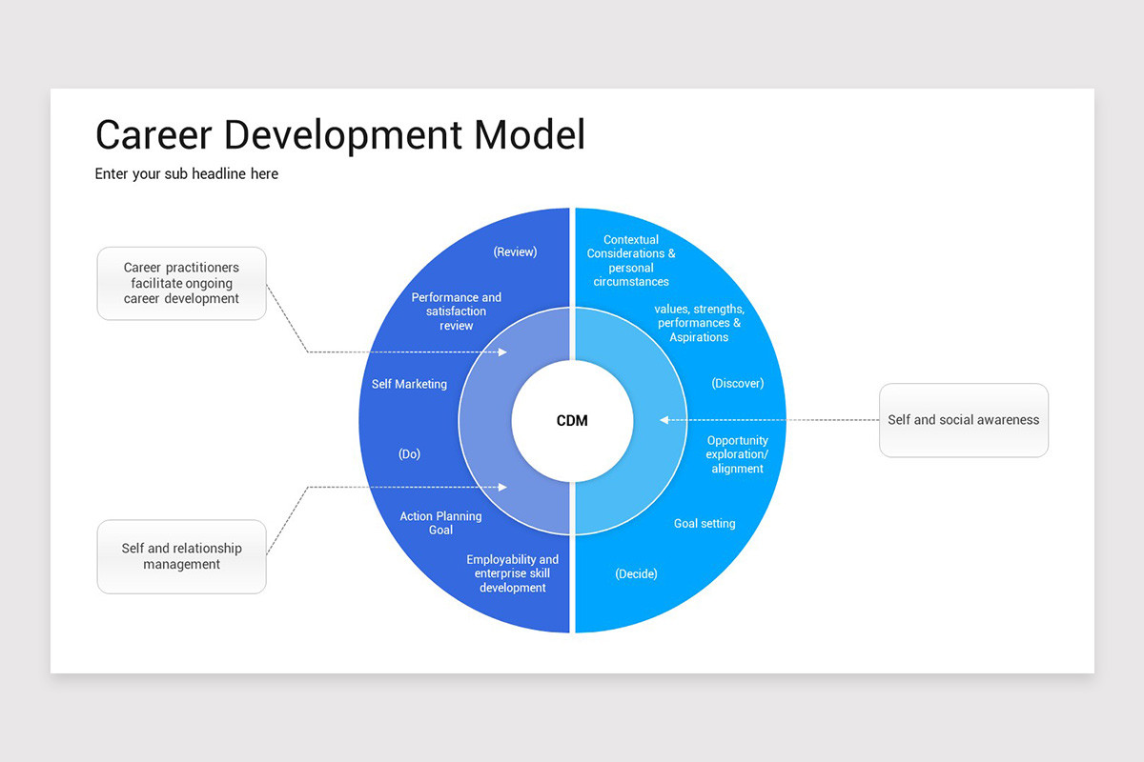The image size is (1144, 762).
Task: Click the Performance and satisfaction review text
Action: point(456,311)
